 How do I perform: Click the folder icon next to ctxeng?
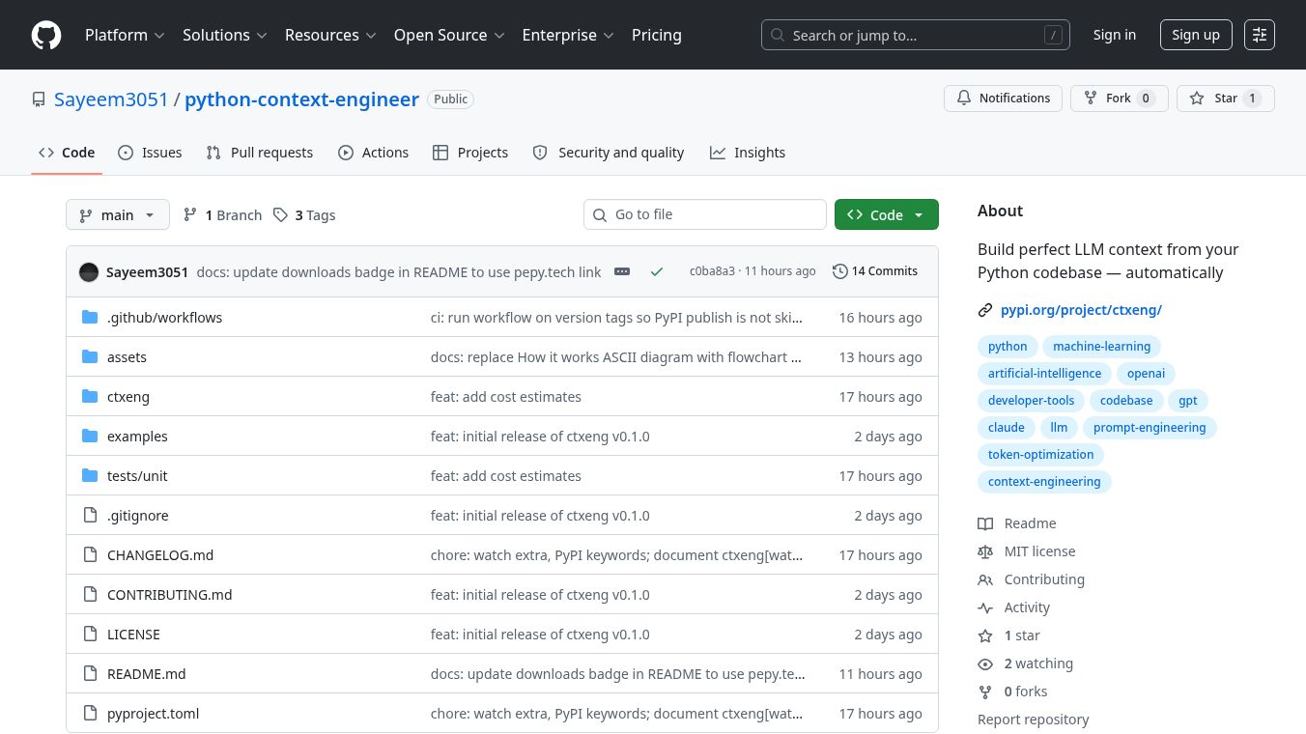coord(90,396)
